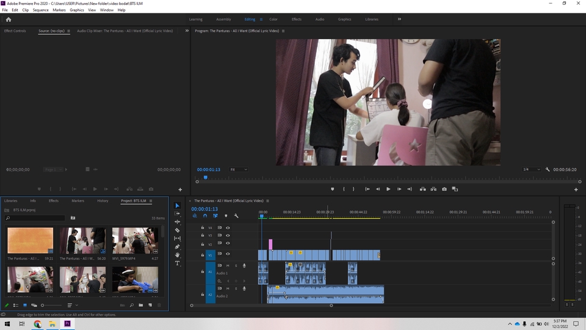Mute Audio 2 track

click(x=228, y=288)
